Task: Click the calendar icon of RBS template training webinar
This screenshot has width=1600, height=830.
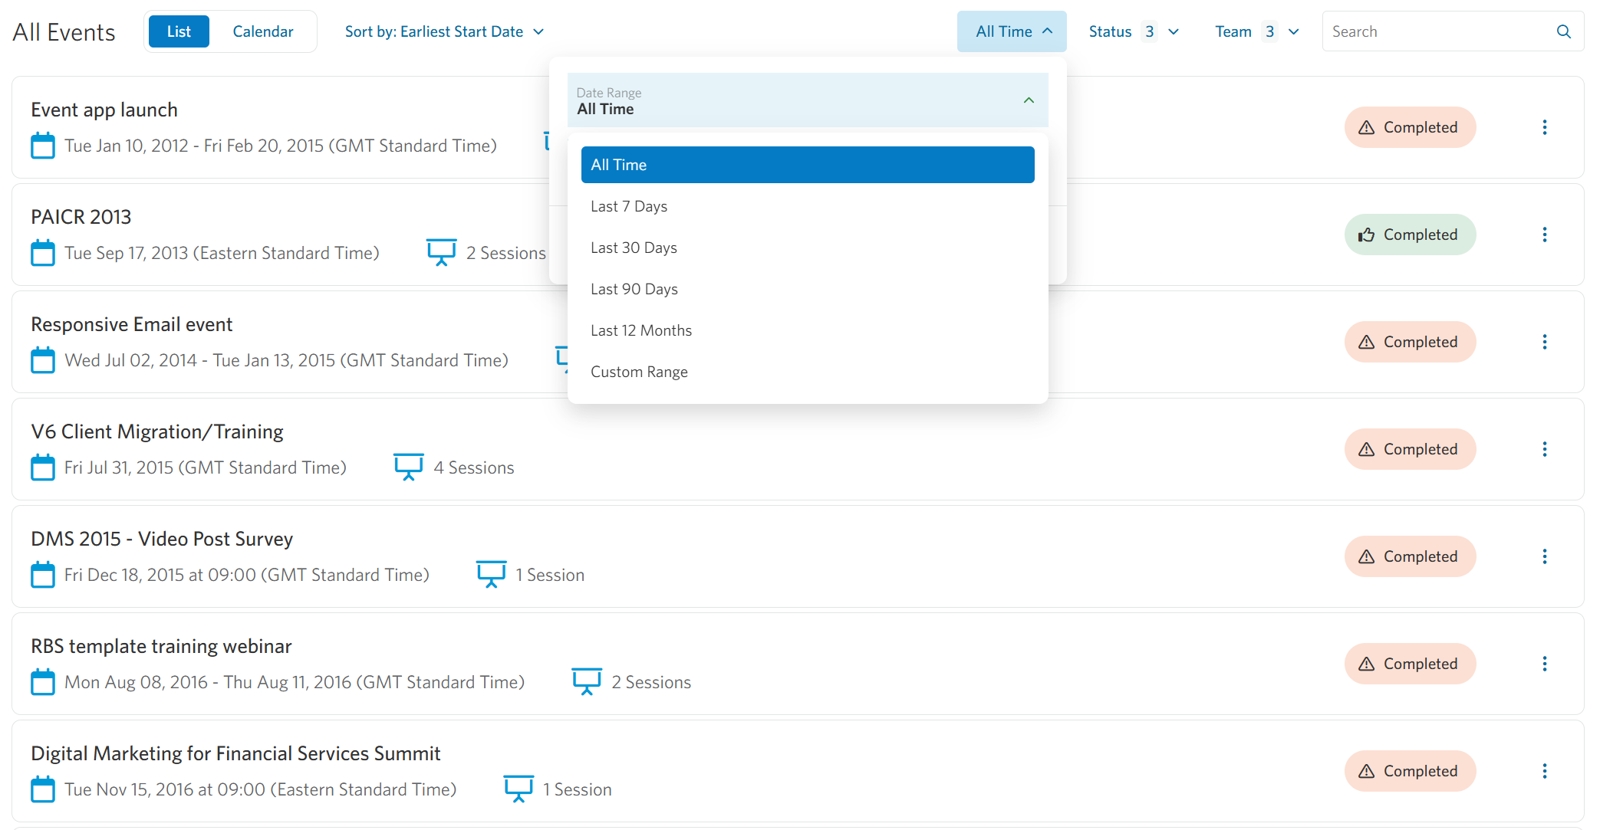Action: coord(43,682)
